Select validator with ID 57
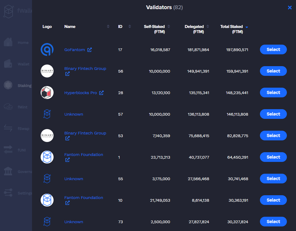The height and width of the screenshot is (231, 296). (273, 114)
